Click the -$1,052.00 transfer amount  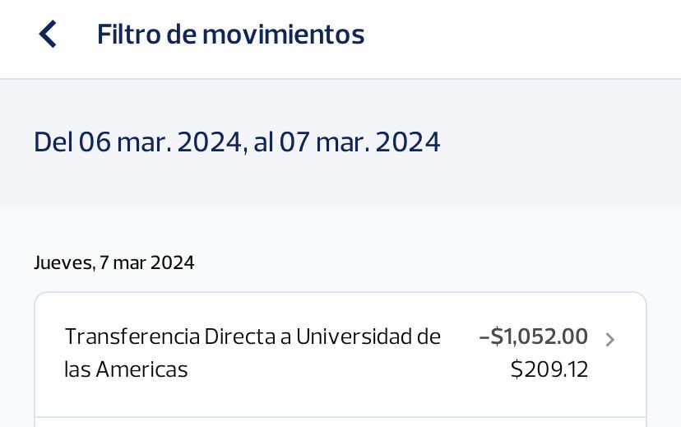click(x=534, y=336)
